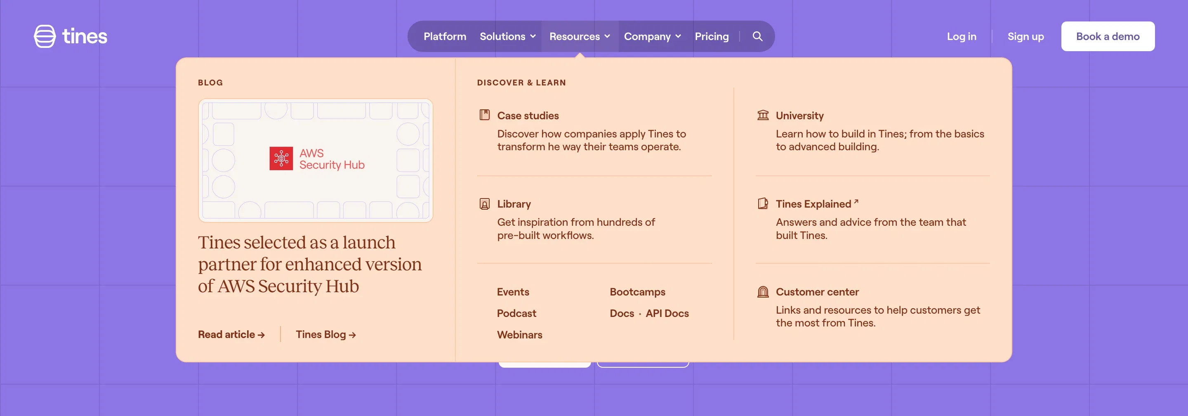This screenshot has width=1188, height=416.
Task: Click the Library icon
Action: point(484,203)
